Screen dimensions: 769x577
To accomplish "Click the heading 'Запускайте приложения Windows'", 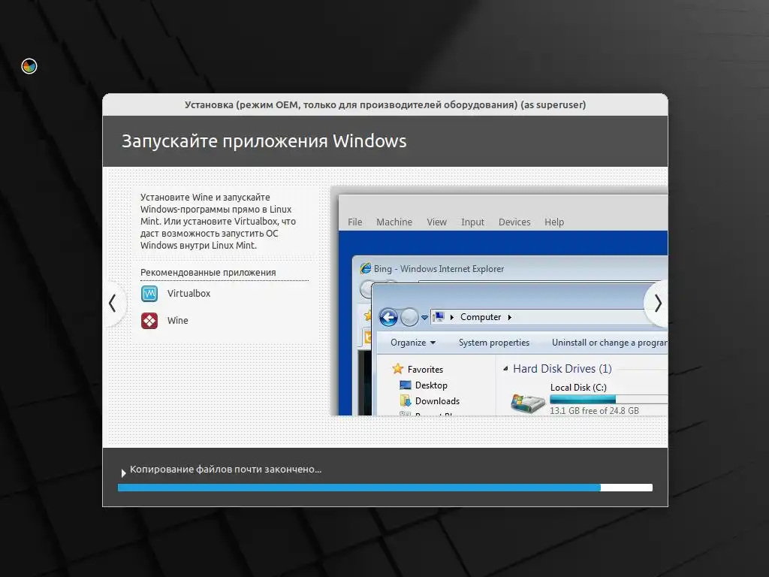I will point(264,140).
